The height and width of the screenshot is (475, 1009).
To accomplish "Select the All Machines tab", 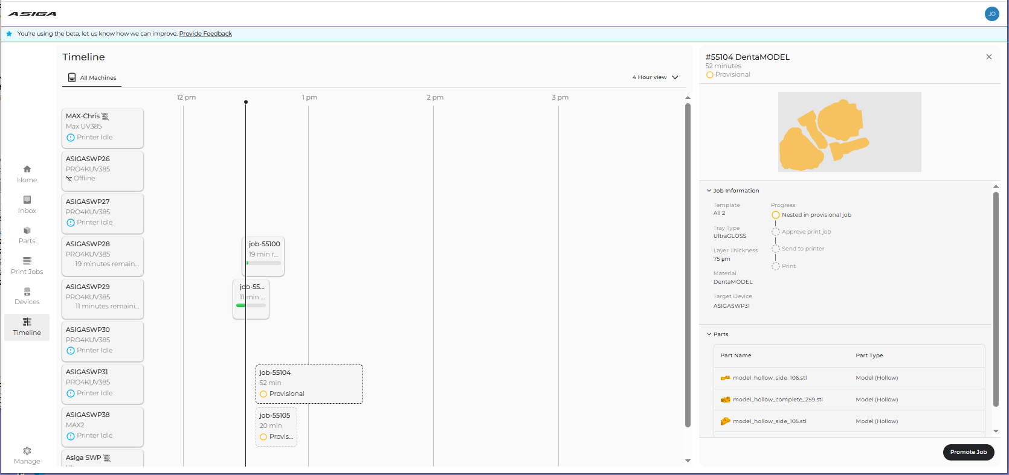I will pos(92,78).
